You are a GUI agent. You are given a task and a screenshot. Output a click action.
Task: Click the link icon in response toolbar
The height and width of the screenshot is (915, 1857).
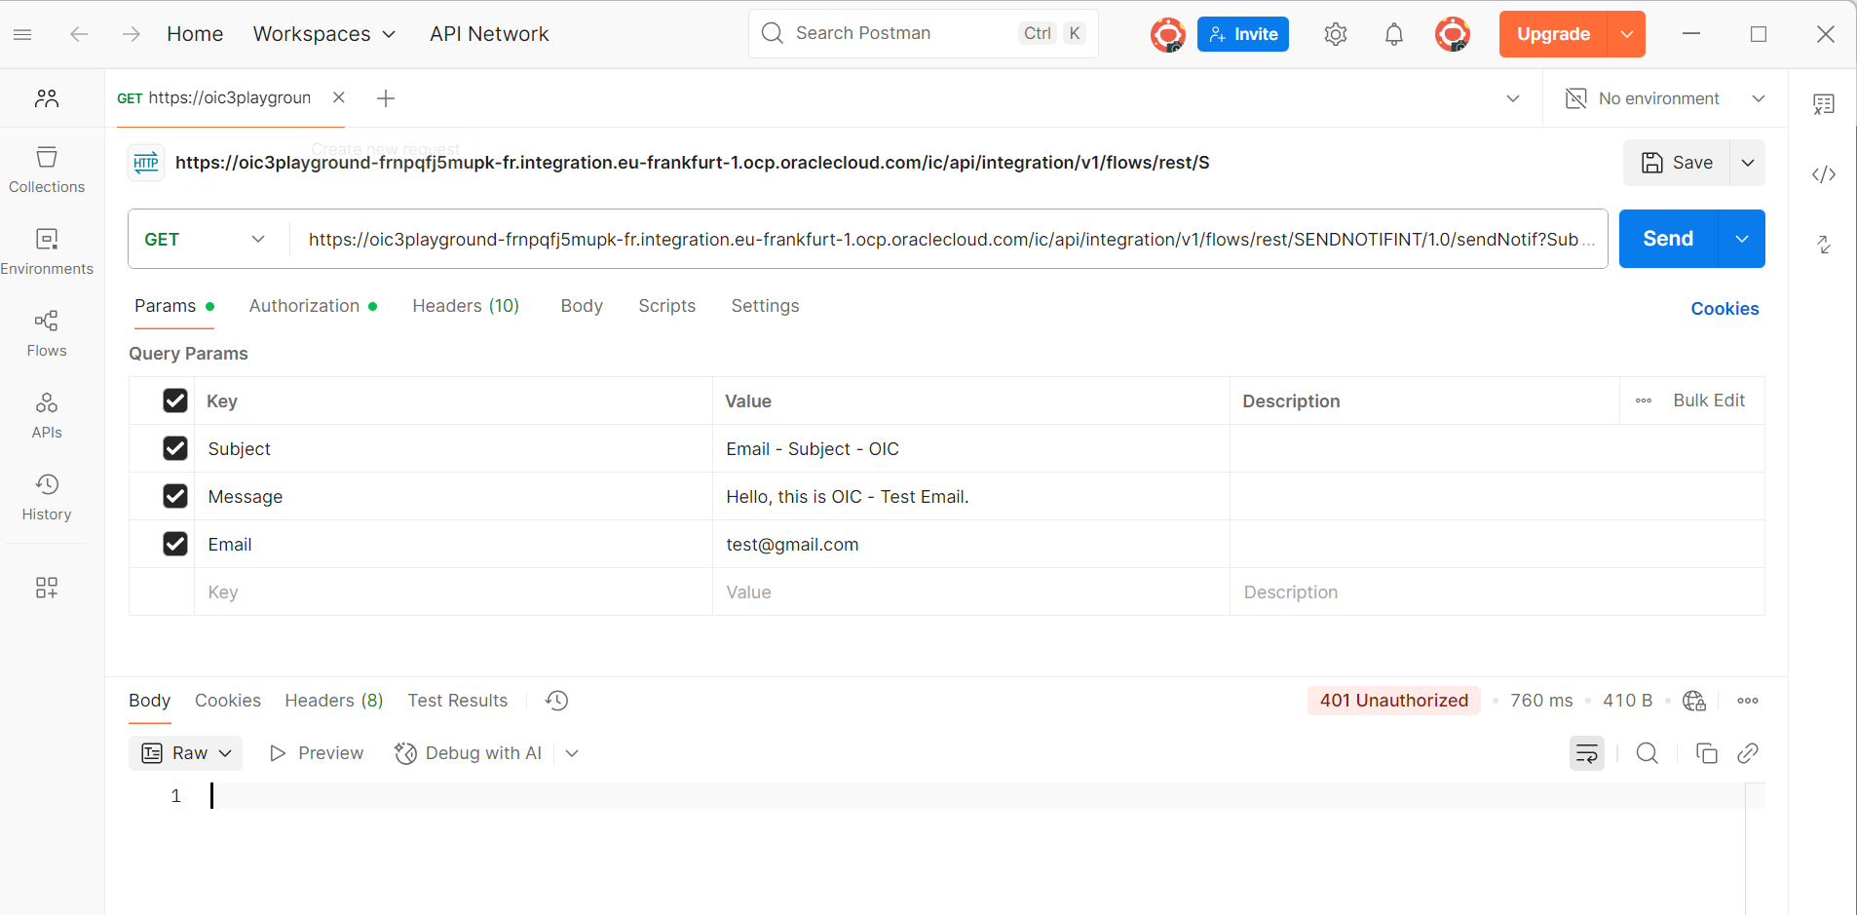1748,753
